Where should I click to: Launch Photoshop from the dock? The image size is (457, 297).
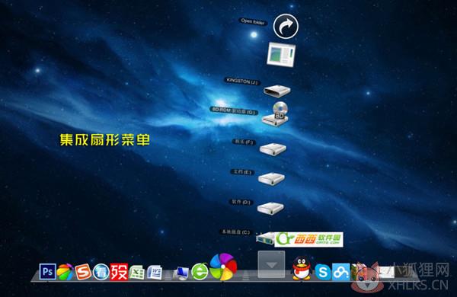point(47,272)
